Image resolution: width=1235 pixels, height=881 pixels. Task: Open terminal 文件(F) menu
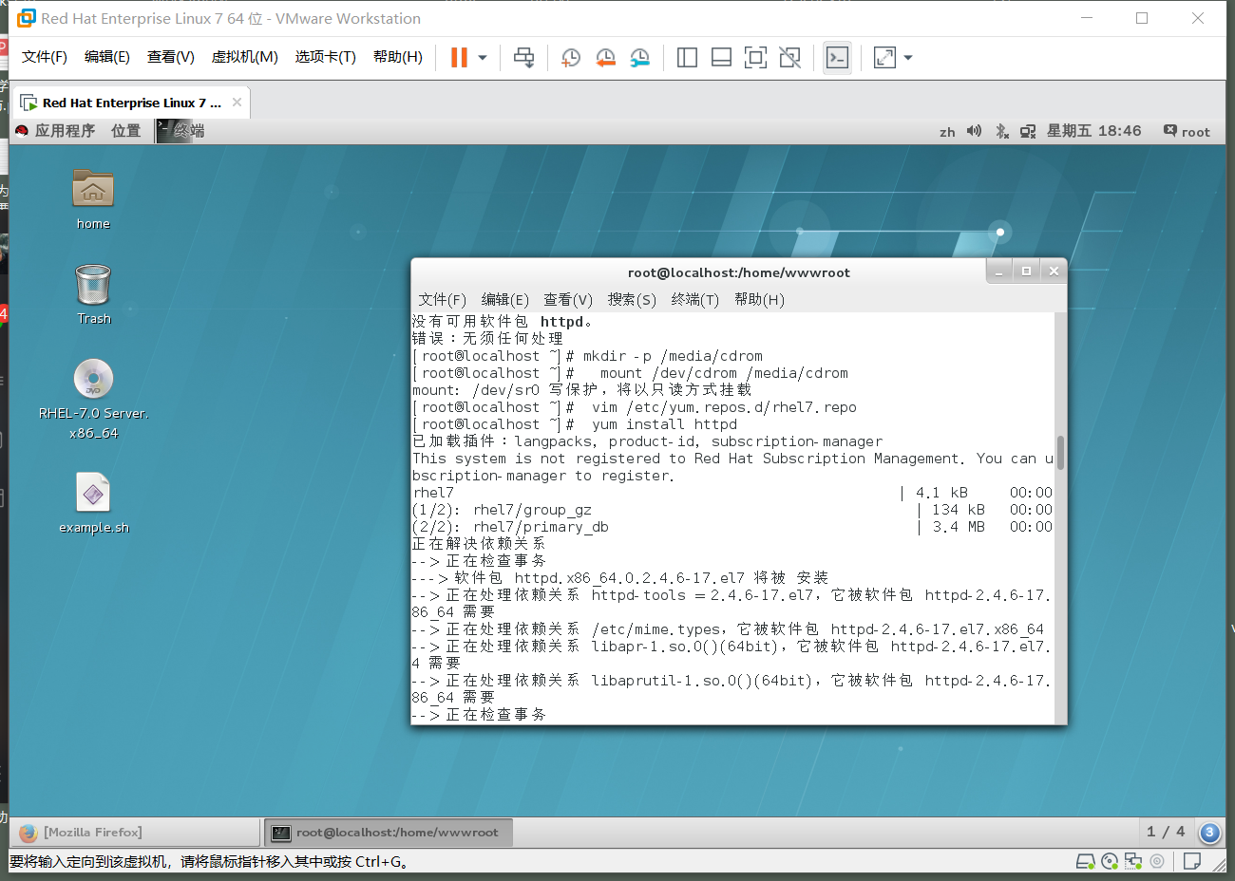click(442, 299)
